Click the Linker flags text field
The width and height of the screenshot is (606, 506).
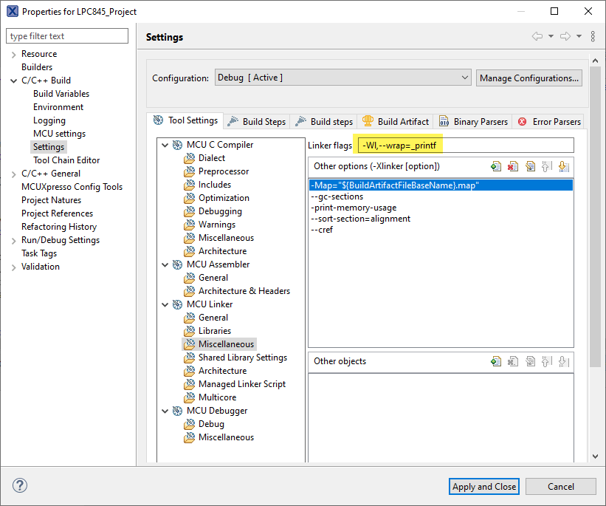(x=464, y=146)
